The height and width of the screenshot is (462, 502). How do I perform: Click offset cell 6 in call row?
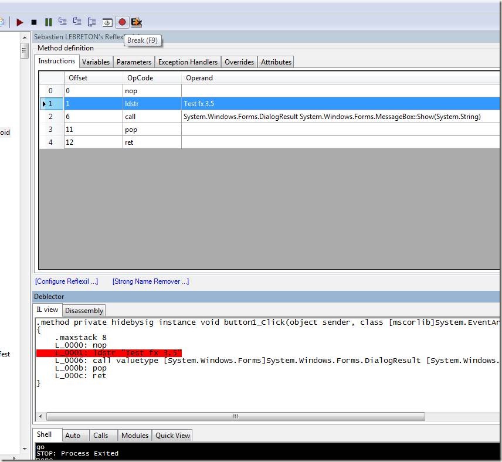pyautogui.click(x=93, y=117)
